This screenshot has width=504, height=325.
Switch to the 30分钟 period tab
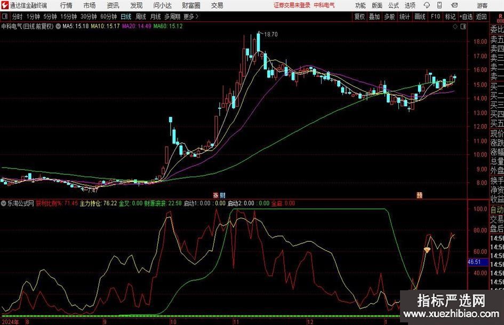click(x=89, y=17)
